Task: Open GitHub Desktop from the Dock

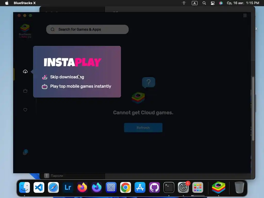Action: point(154,187)
